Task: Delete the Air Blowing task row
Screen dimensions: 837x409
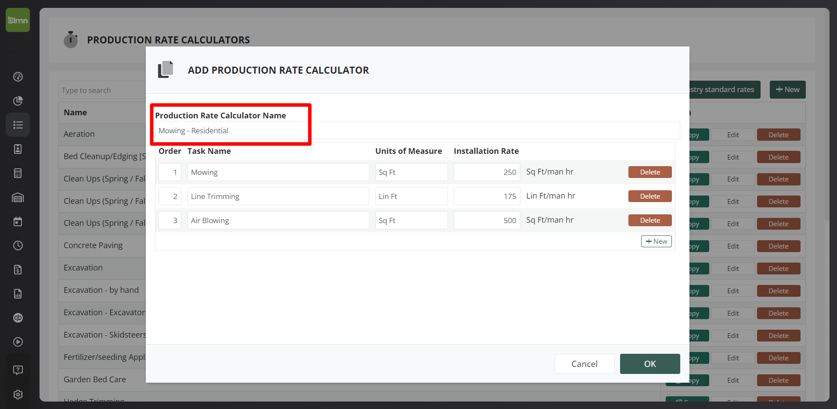Action: point(650,221)
